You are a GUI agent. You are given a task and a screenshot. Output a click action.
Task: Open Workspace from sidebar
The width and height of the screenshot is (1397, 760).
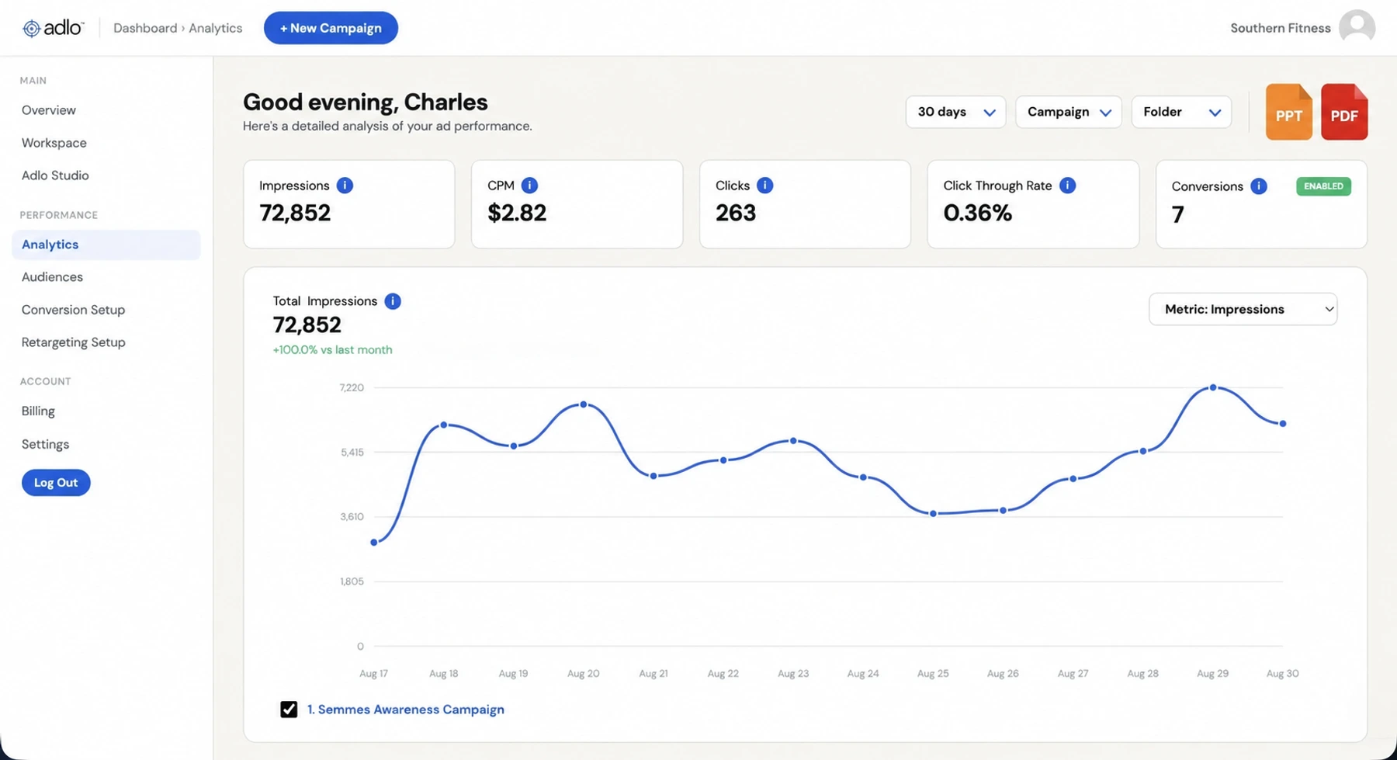[54, 143]
